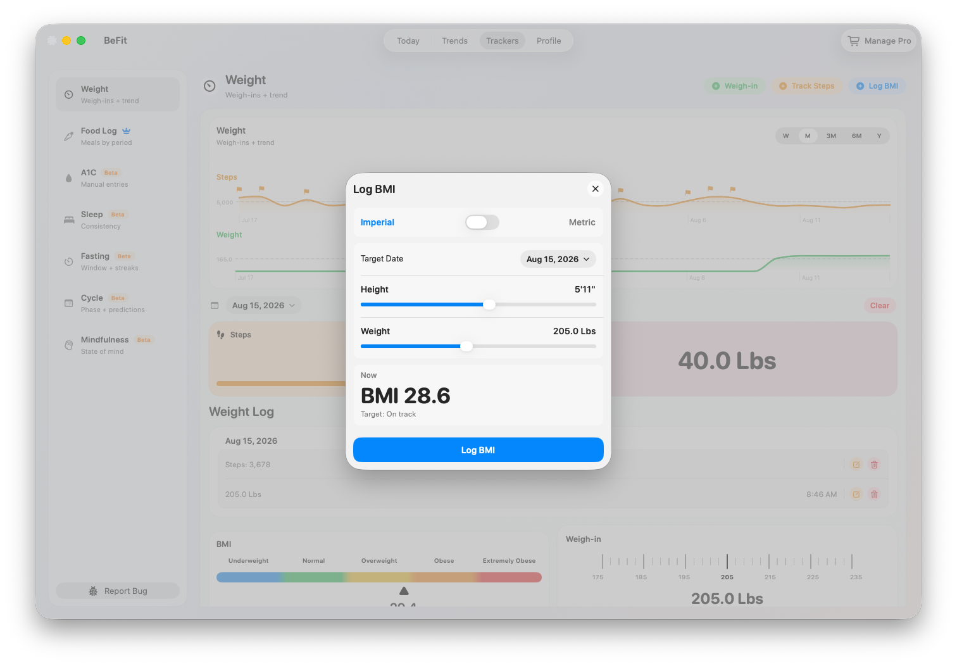
Task: Toggle the Imperial/Metric unit switch
Action: pyautogui.click(x=482, y=222)
